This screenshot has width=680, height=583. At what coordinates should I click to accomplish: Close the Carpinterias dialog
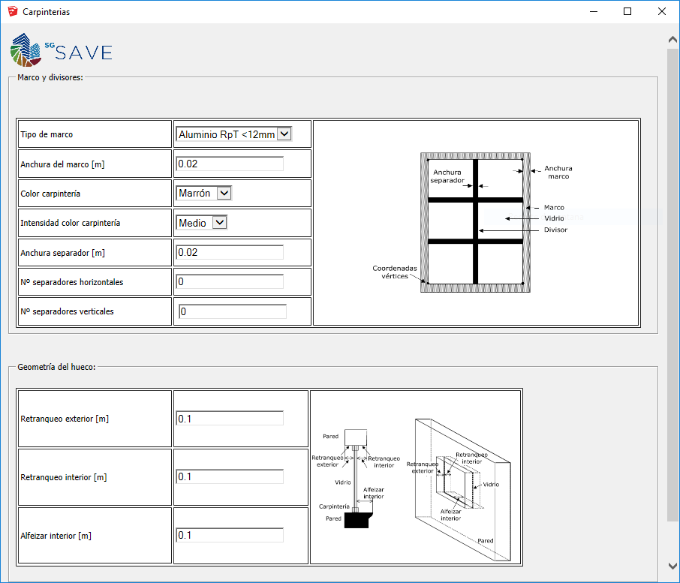(661, 11)
